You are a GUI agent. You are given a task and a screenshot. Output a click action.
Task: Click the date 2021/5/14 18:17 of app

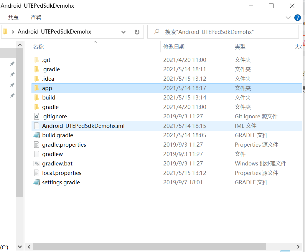pos(184,88)
